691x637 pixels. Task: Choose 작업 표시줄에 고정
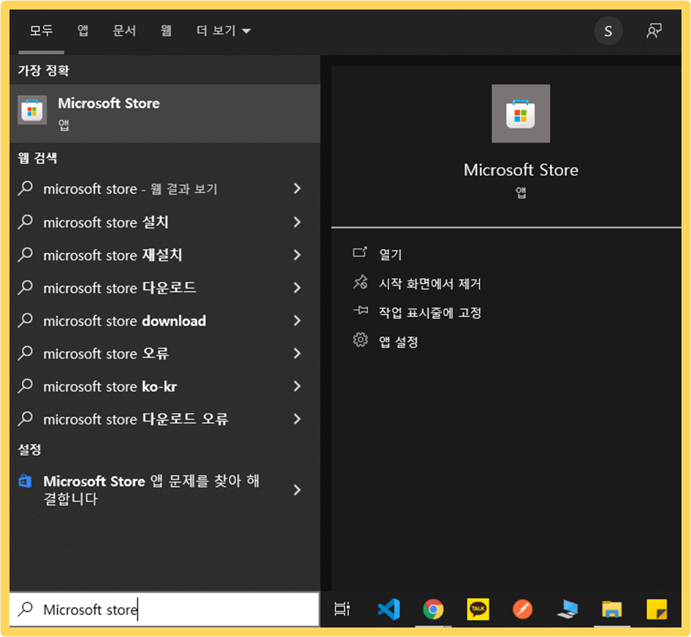pyautogui.click(x=430, y=312)
